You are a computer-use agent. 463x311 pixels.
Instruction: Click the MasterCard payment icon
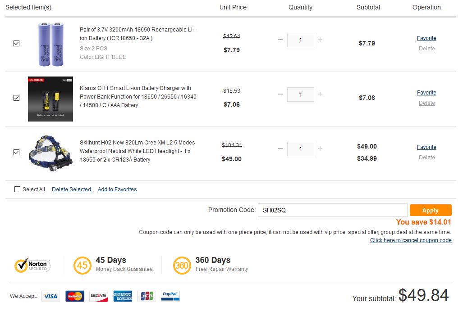pyautogui.click(x=75, y=296)
